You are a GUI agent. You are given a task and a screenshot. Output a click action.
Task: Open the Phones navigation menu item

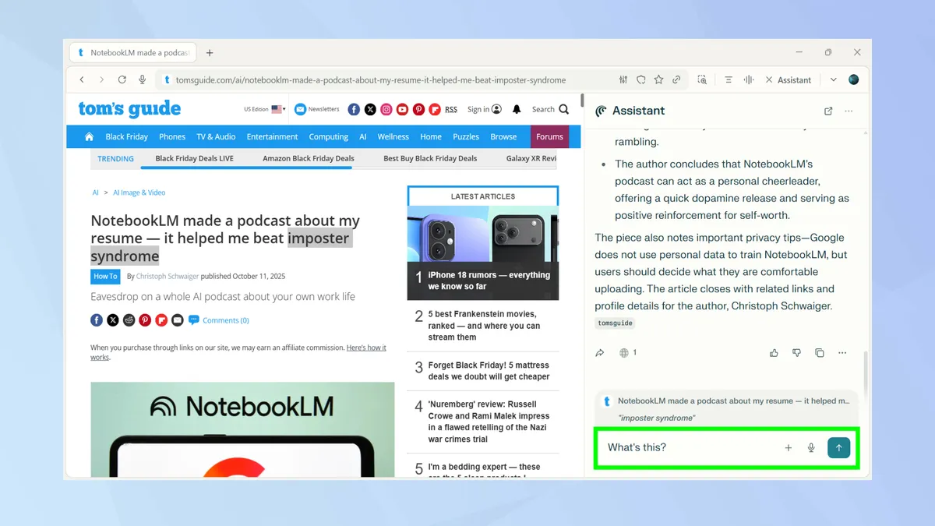[172, 136]
